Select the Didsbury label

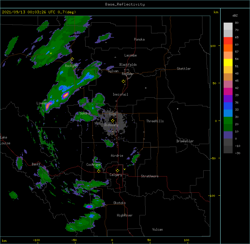coord(111,125)
